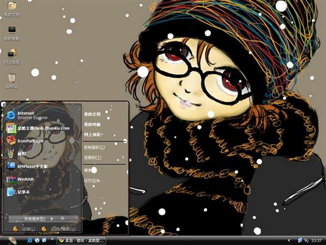The image size is (326, 245).
Task: Click the umbrella Start button on taskbar
Action: [x=12, y=240]
